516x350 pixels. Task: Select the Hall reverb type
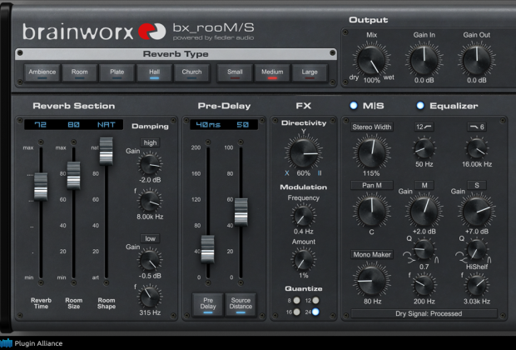coord(154,72)
